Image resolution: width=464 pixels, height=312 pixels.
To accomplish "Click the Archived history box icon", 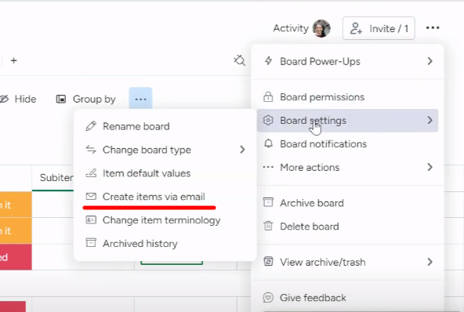I will click(91, 242).
